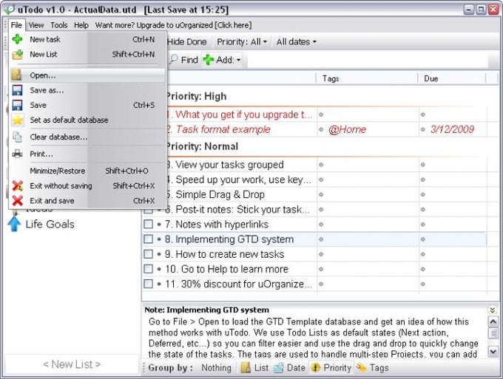Choose Print... in the File menu

[x=87, y=154]
